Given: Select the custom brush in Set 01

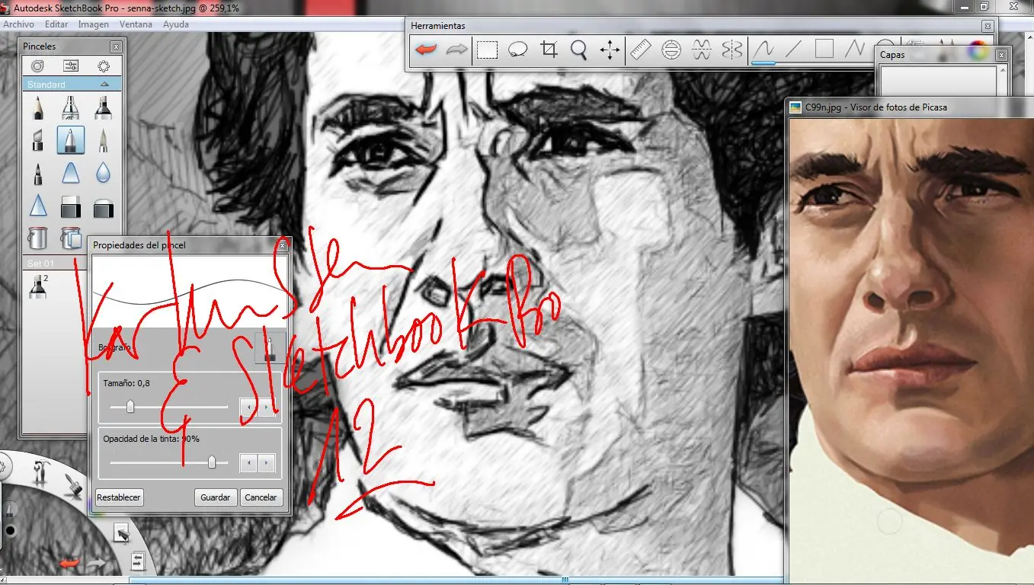Looking at the screenshot, I should coord(37,286).
